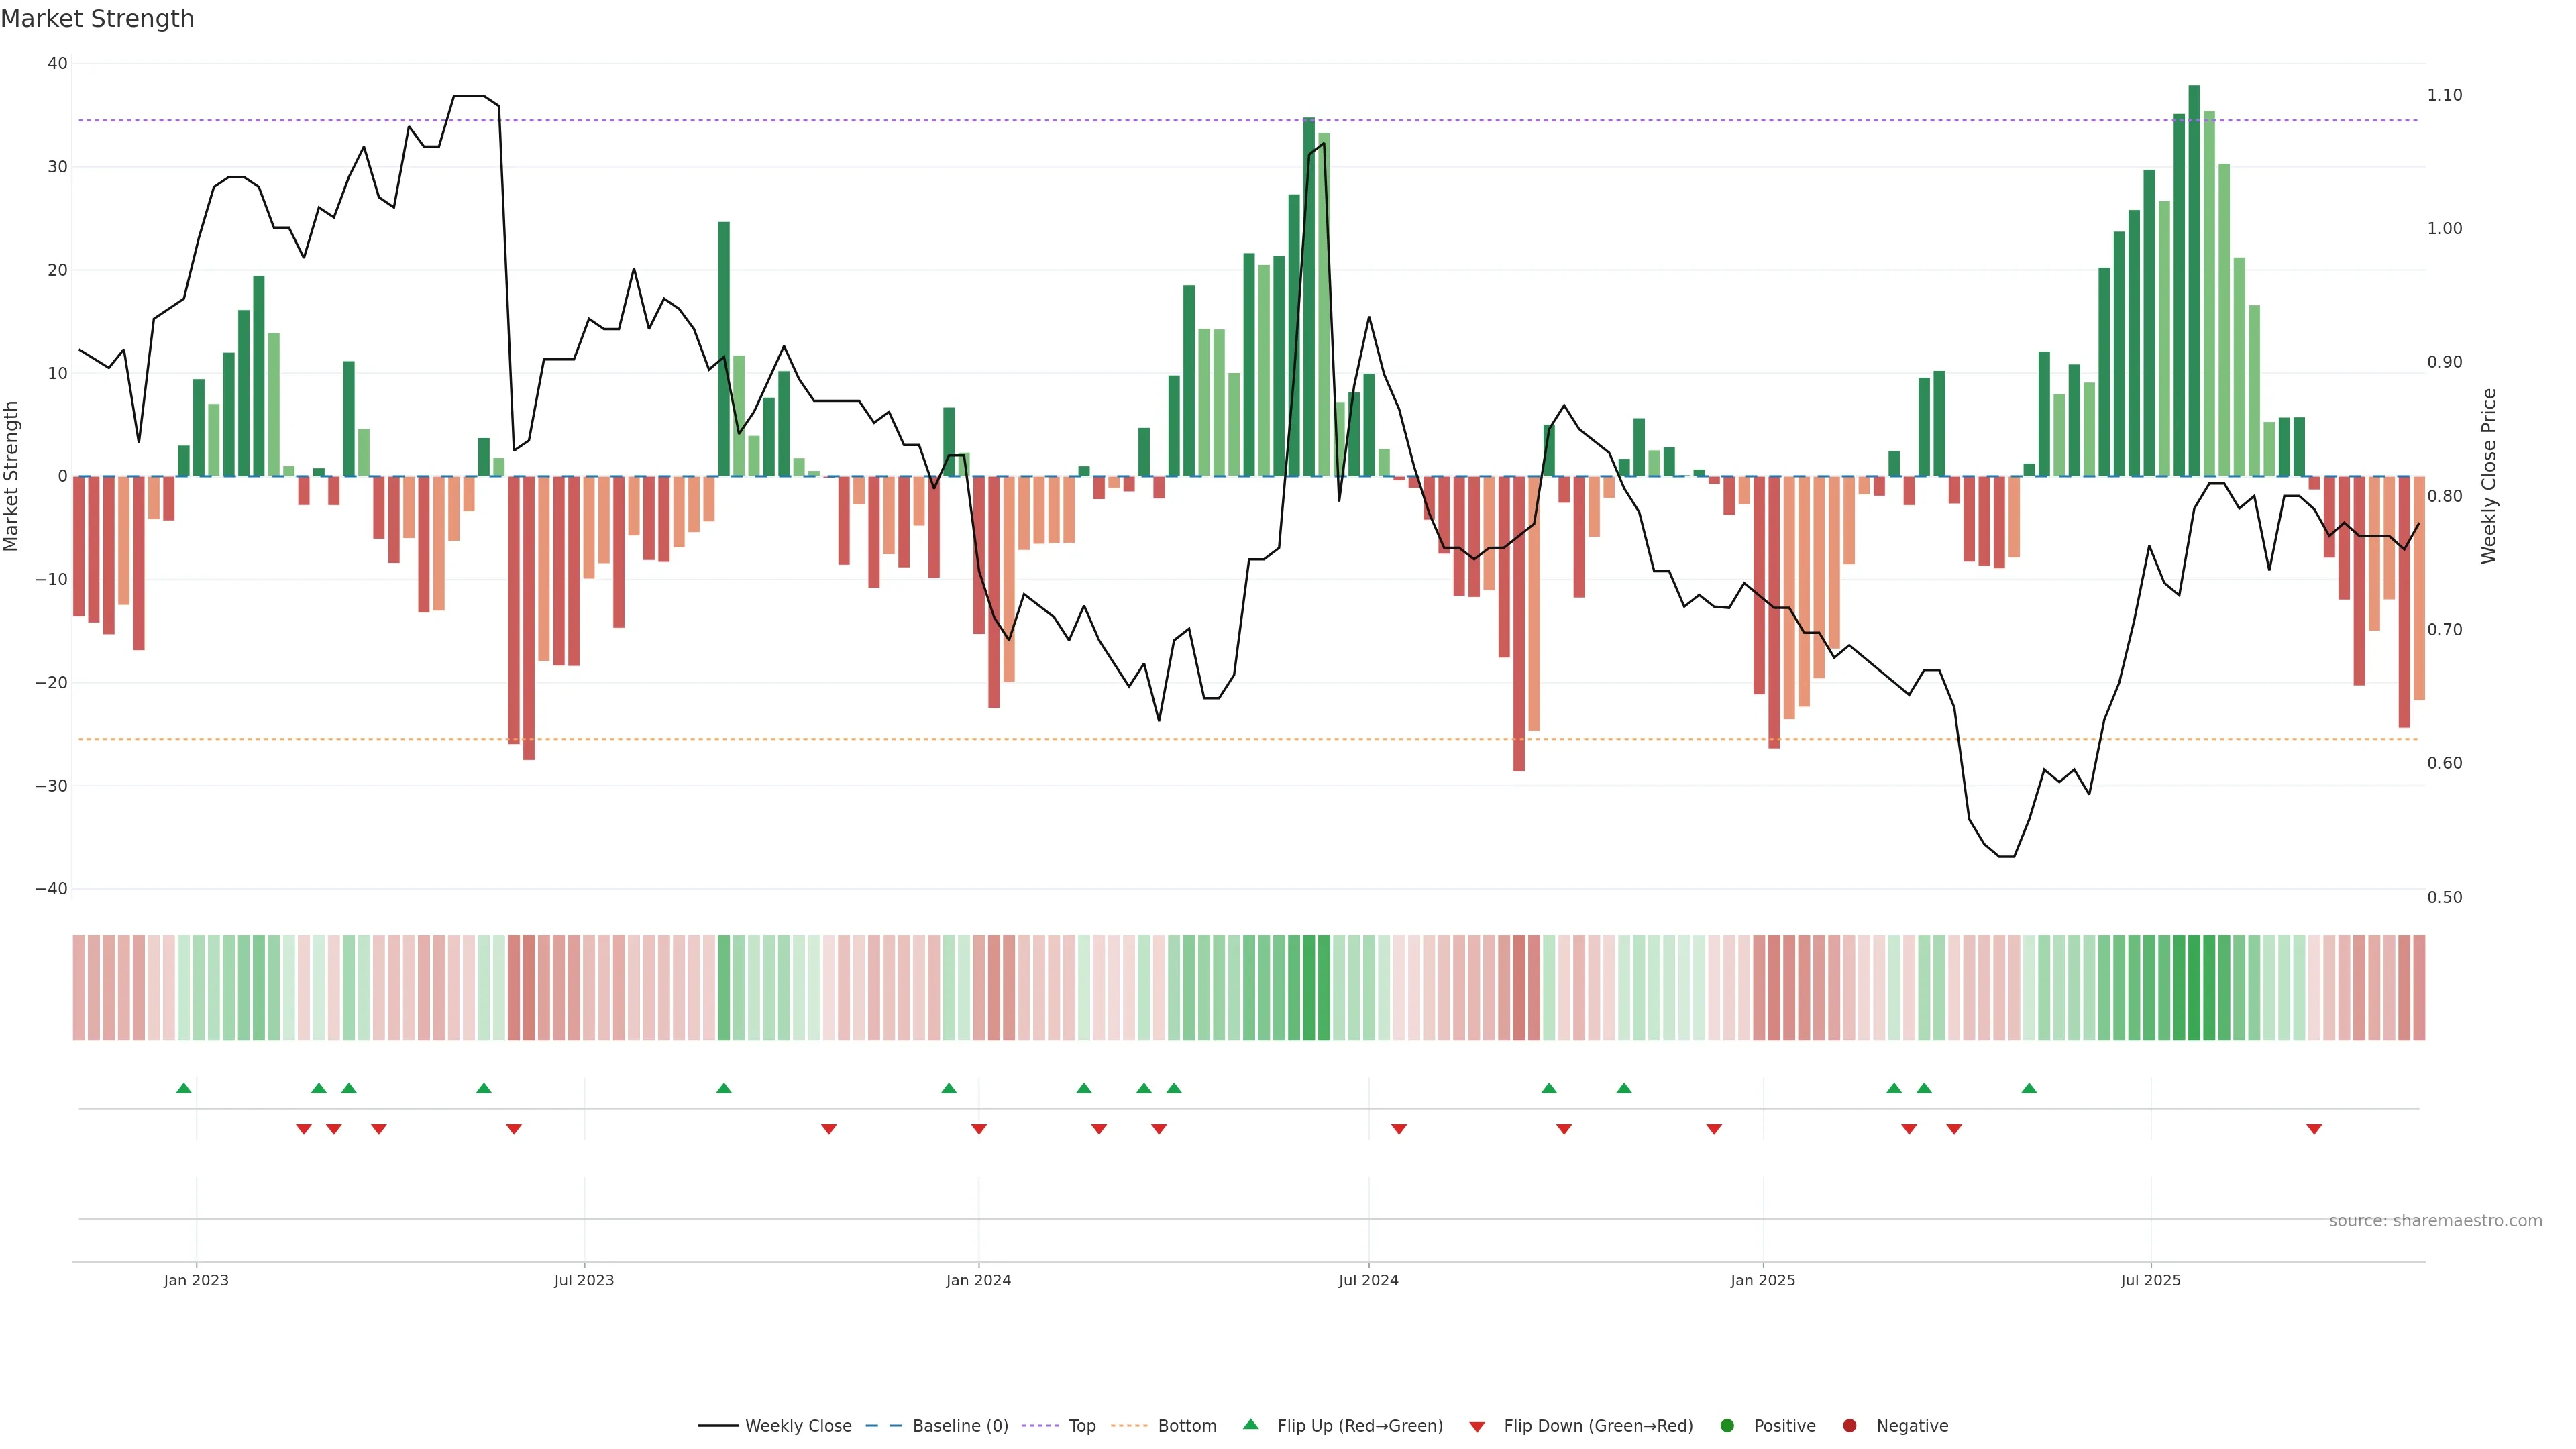Click the source: sharemaestro.com text

point(2435,1221)
